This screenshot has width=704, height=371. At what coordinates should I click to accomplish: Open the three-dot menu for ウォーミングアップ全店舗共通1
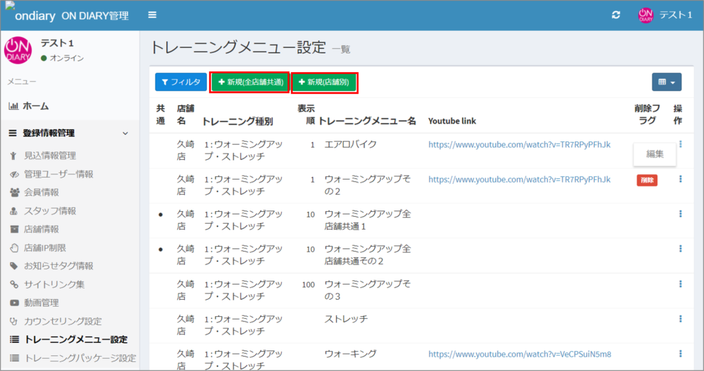pyautogui.click(x=680, y=214)
